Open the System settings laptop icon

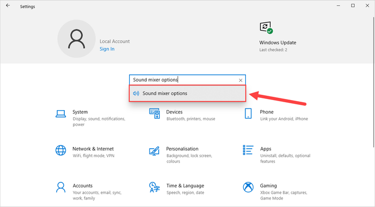pos(61,113)
